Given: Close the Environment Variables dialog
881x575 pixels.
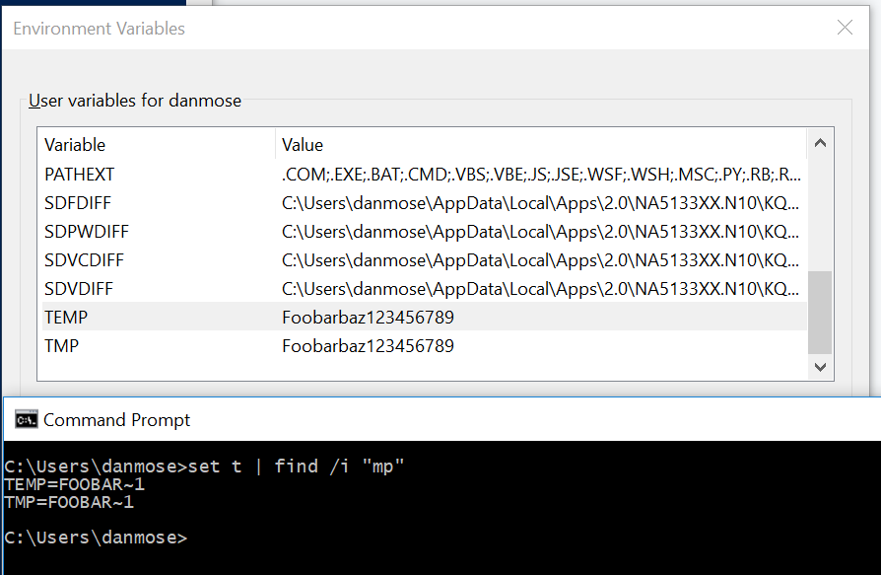Looking at the screenshot, I should click(x=845, y=28).
